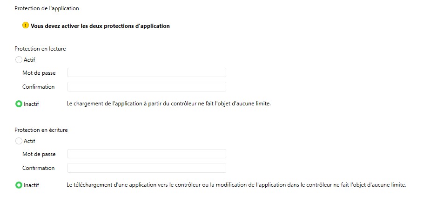Click 'Mot de passe' label in read protection
Image resolution: width=437 pixels, height=221 pixels.
coord(39,73)
